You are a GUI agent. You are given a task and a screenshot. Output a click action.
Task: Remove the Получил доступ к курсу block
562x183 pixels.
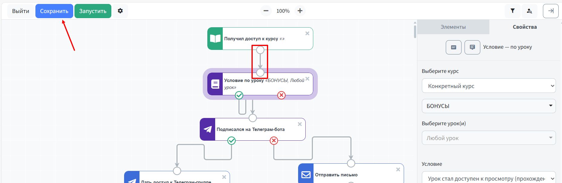click(307, 34)
